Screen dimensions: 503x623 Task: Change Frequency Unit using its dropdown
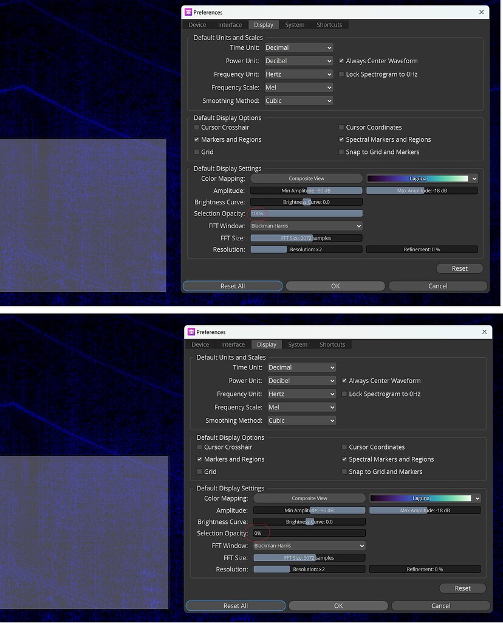[298, 74]
